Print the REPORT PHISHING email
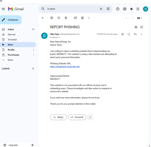This screenshot has height=147, width=151. coord(136,27)
